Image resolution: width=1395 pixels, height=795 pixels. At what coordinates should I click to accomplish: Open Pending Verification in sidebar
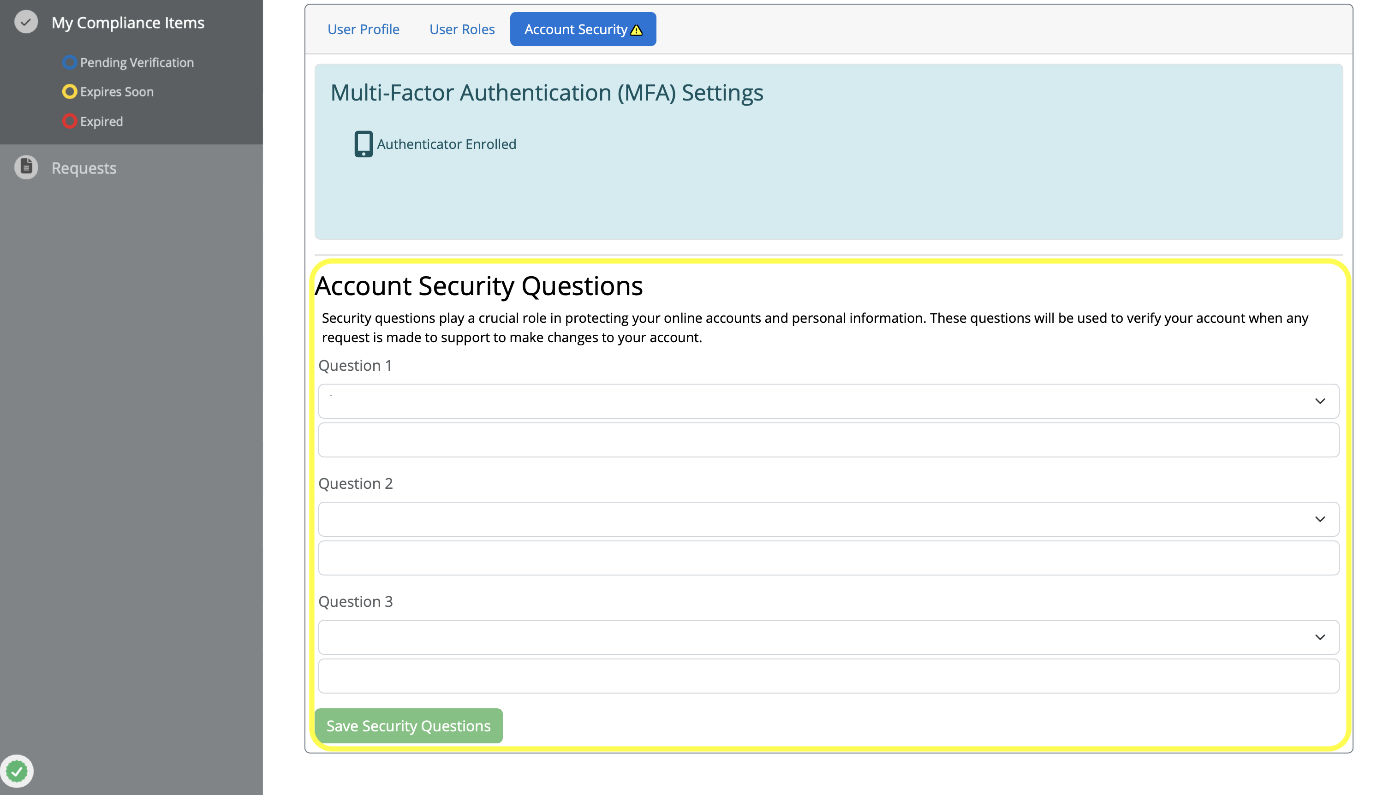click(137, 62)
